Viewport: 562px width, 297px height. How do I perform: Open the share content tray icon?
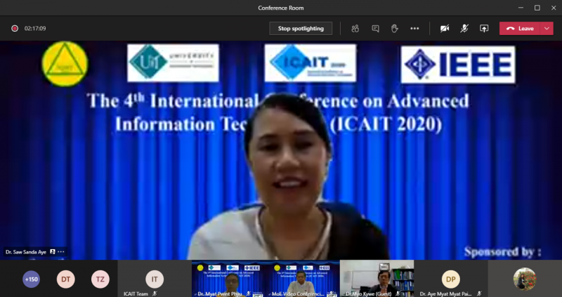[484, 28]
